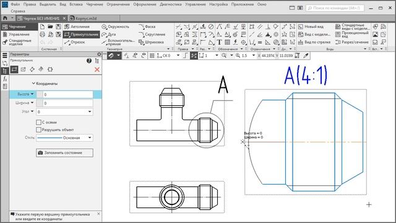Open the Диагностика menu

171,4
